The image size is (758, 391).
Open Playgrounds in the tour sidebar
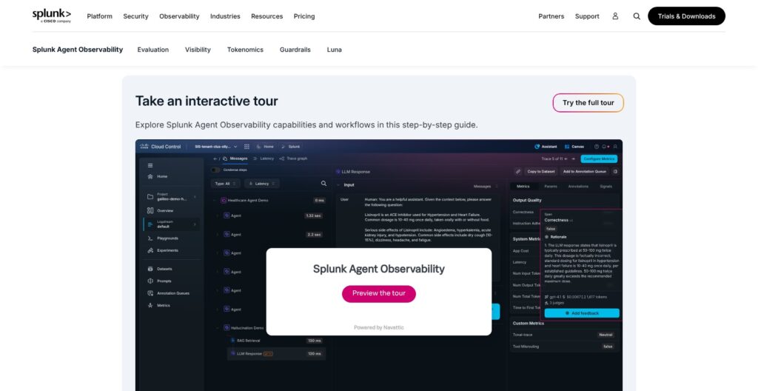click(x=163, y=238)
